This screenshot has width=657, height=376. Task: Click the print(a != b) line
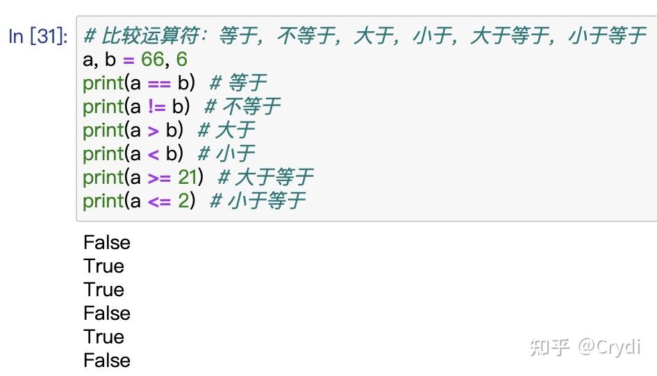coord(181,106)
